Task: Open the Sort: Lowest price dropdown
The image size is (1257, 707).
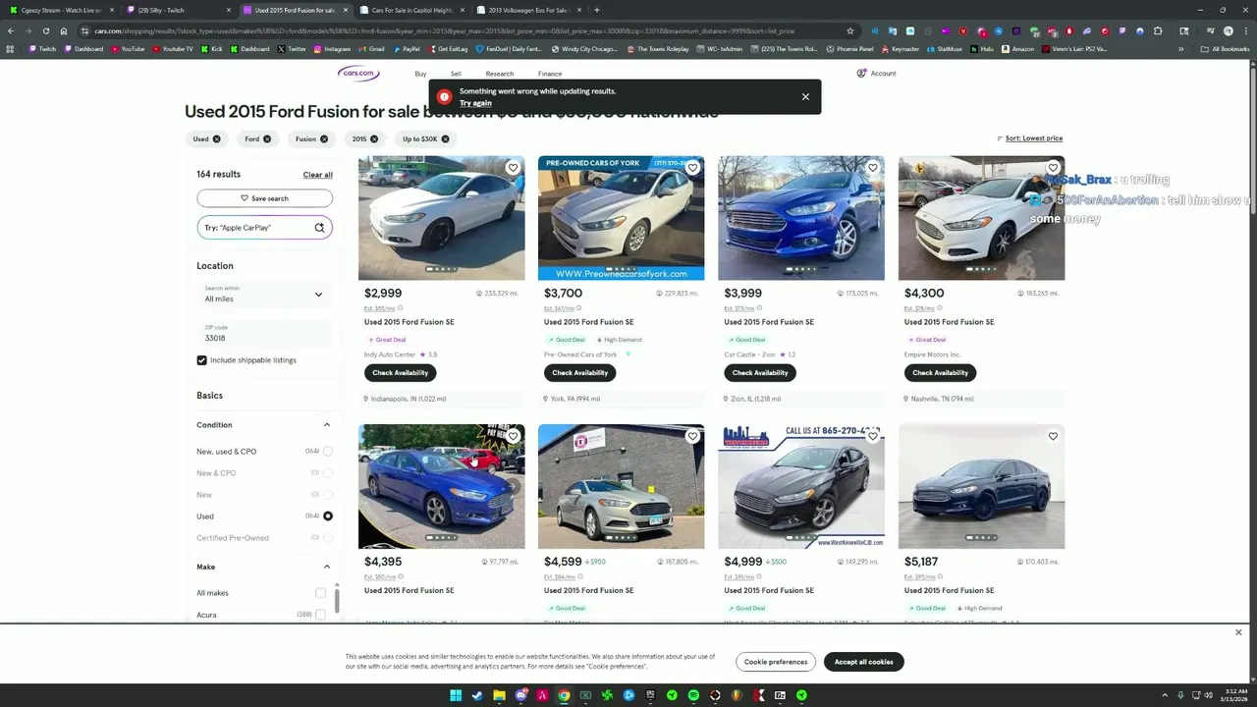Action: tap(1029, 138)
